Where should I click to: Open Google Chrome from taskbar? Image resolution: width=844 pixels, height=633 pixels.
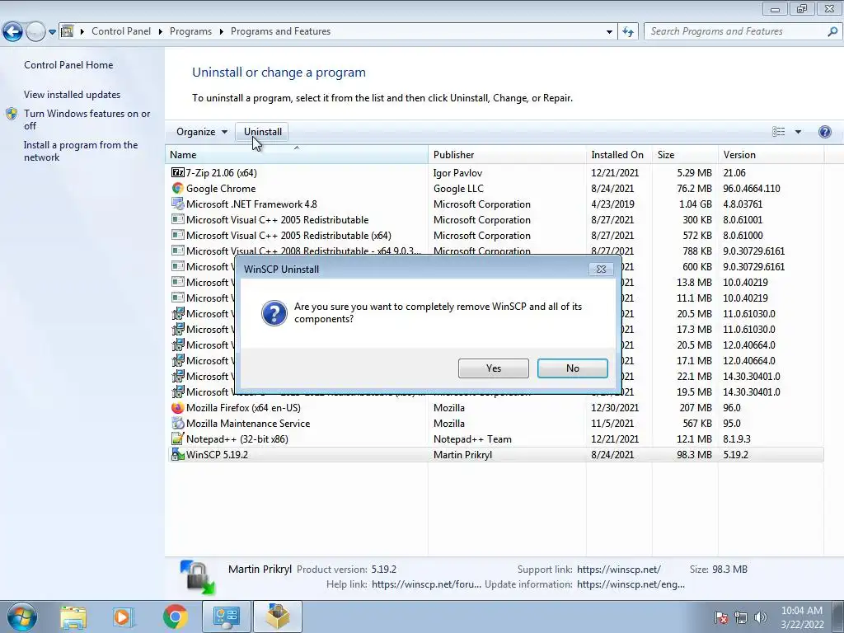pyautogui.click(x=175, y=617)
